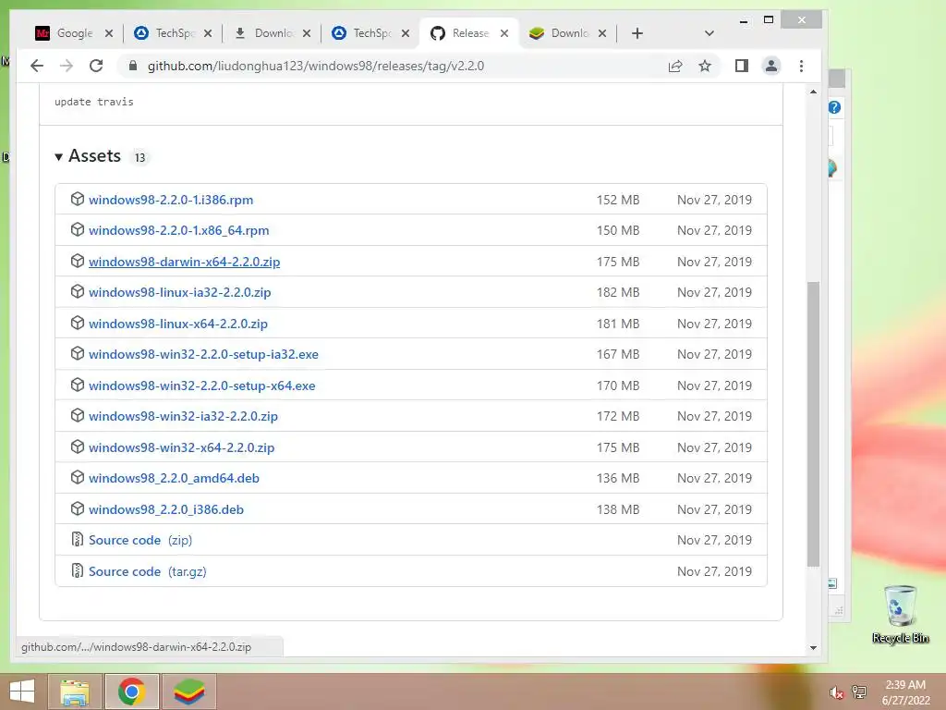Click the browser forward arrow
The height and width of the screenshot is (710, 946).
point(67,66)
